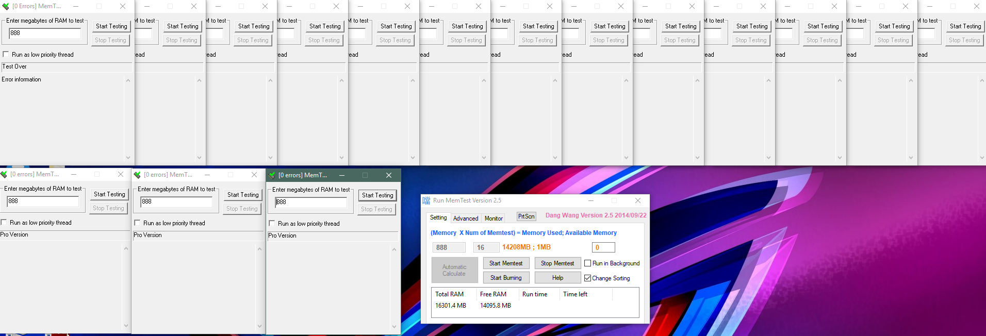Click Pro Version text in active MemTest window
Image resolution: width=986 pixels, height=336 pixels.
click(x=282, y=236)
